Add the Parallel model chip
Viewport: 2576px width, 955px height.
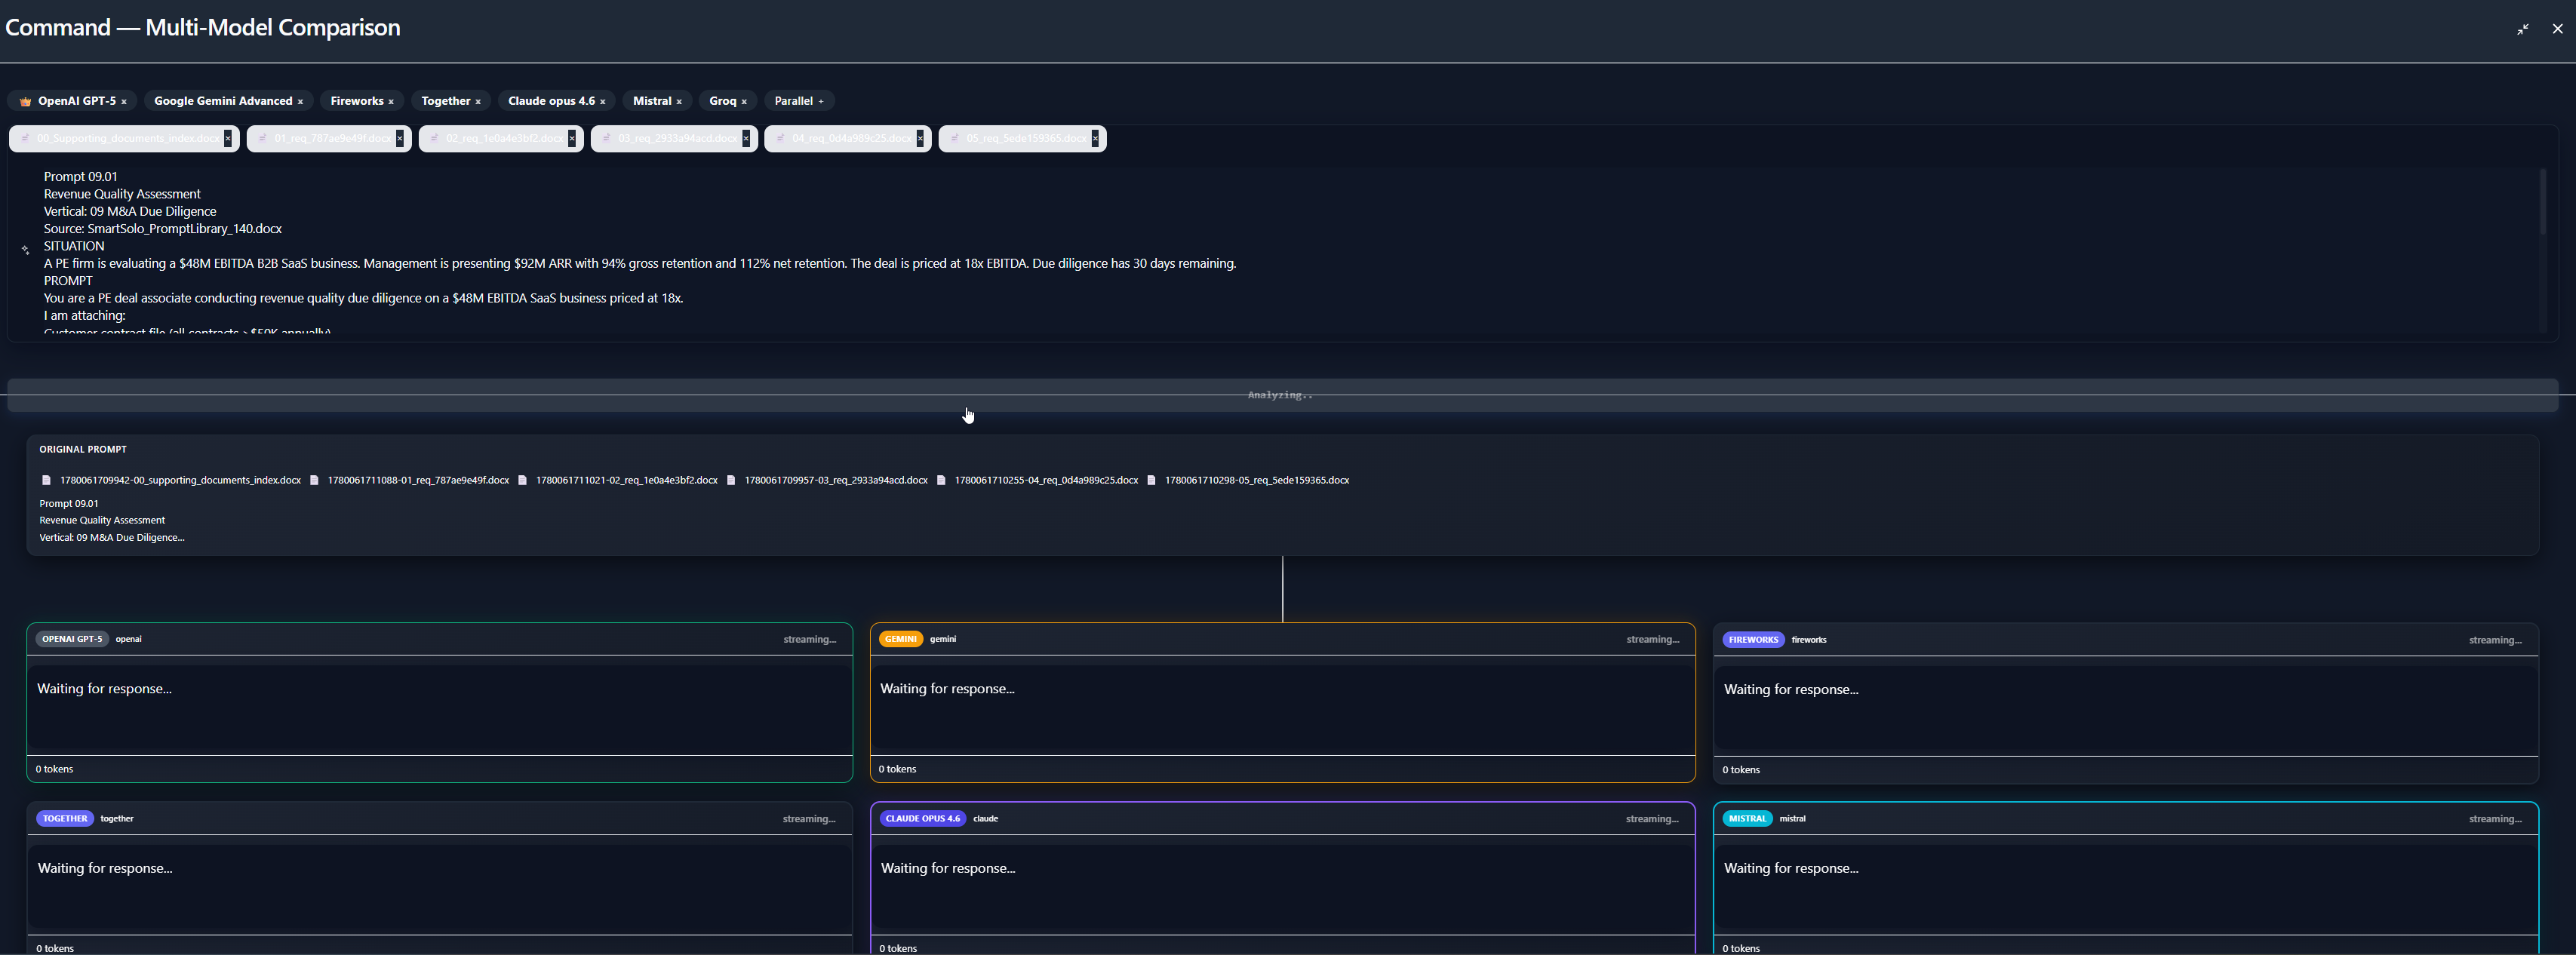tap(821, 102)
